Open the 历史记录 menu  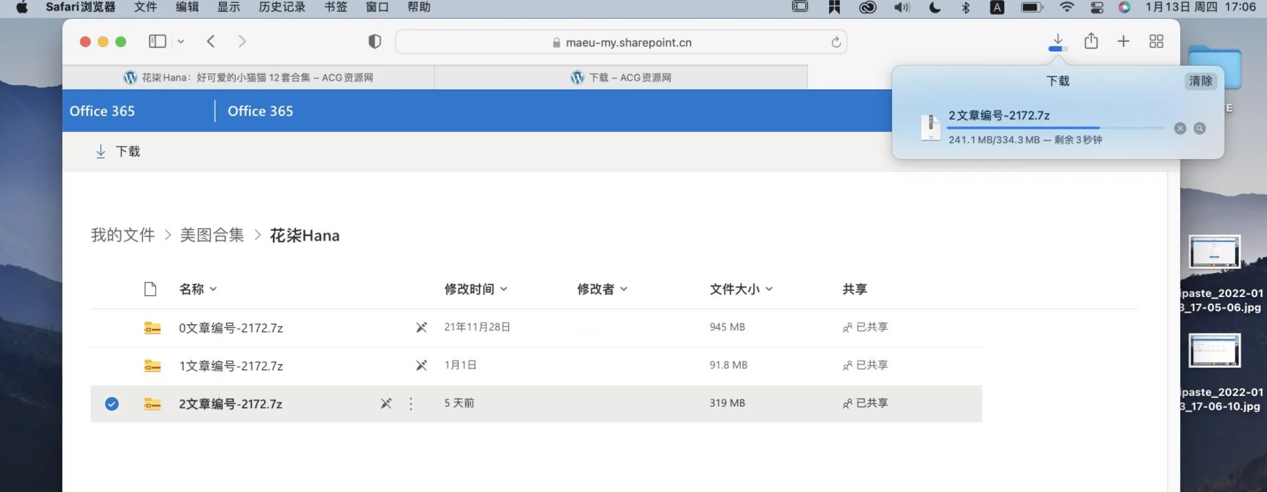click(x=283, y=7)
